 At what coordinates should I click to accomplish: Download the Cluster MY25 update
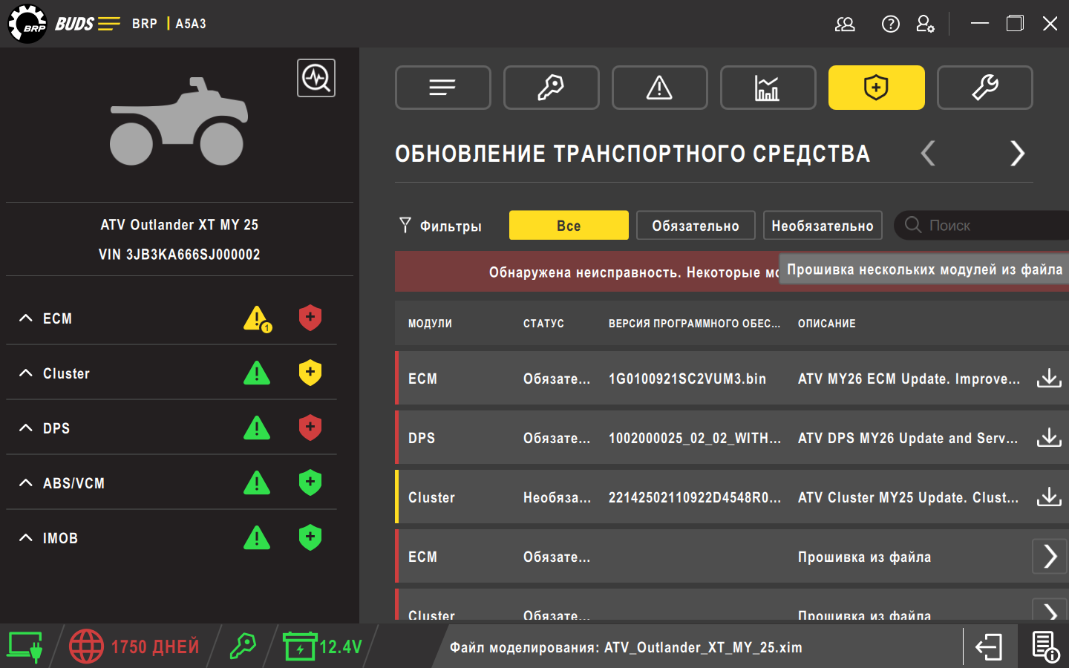pos(1049,497)
